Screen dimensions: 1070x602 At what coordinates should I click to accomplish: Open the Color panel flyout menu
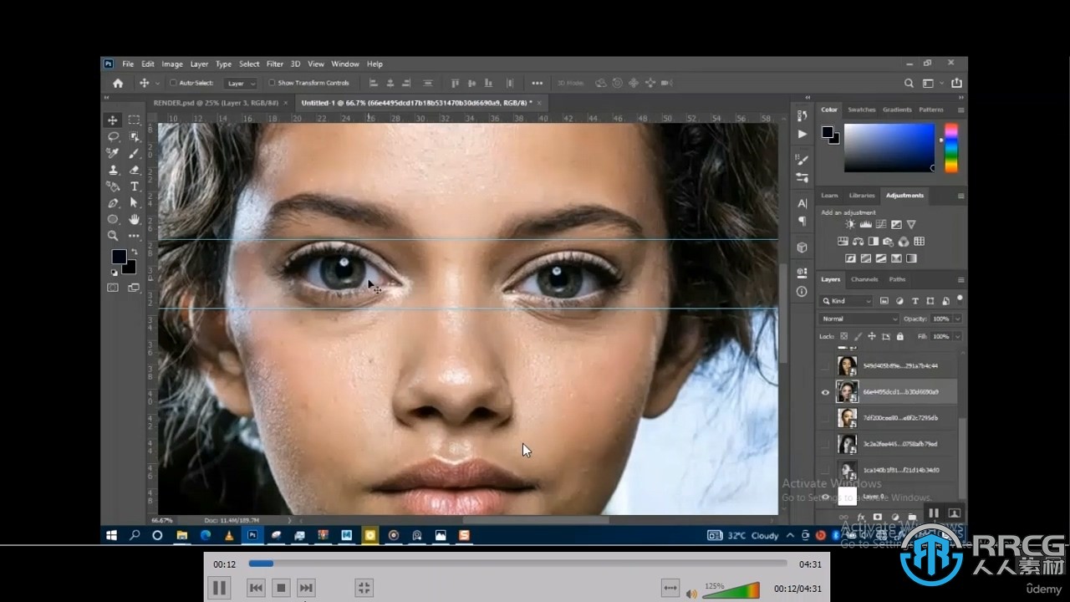(960, 110)
